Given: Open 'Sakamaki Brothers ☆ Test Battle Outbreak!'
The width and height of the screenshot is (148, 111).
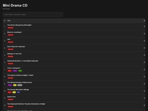Looking at the screenshot, I should [x=23, y=61].
